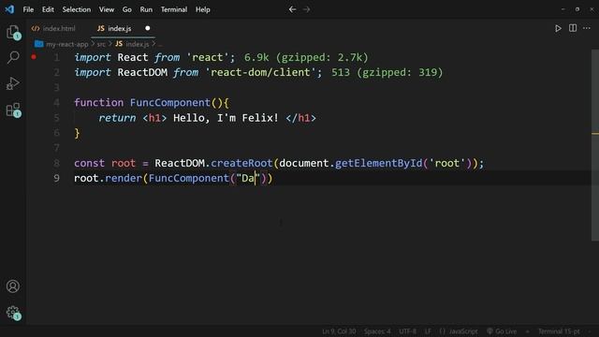Start server with Go Live
This screenshot has height=337, width=599.
pyautogui.click(x=502, y=331)
